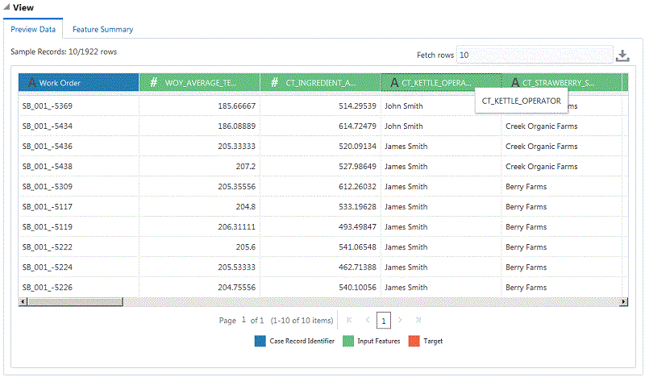Open the Feature Summary tab

point(103,29)
